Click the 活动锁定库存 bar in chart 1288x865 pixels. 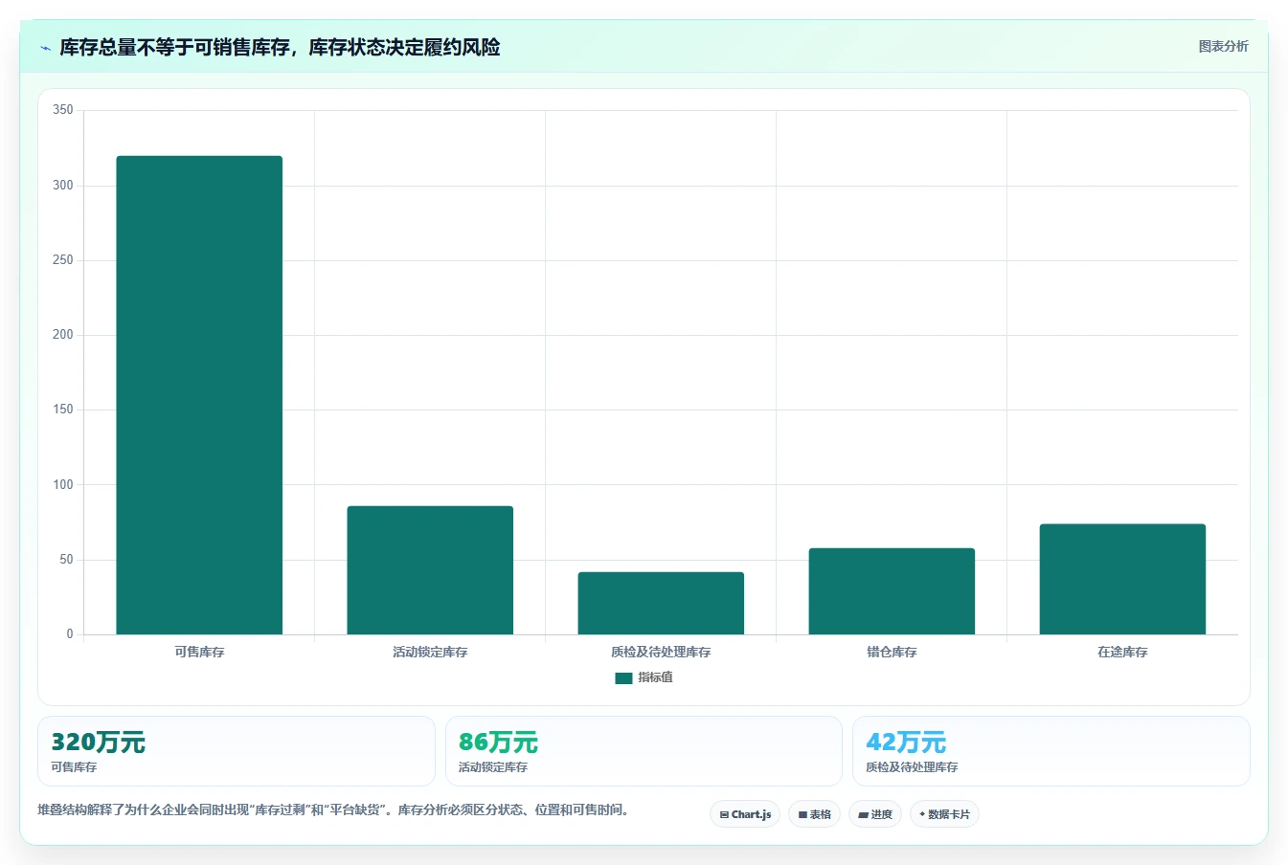pyautogui.click(x=430, y=570)
